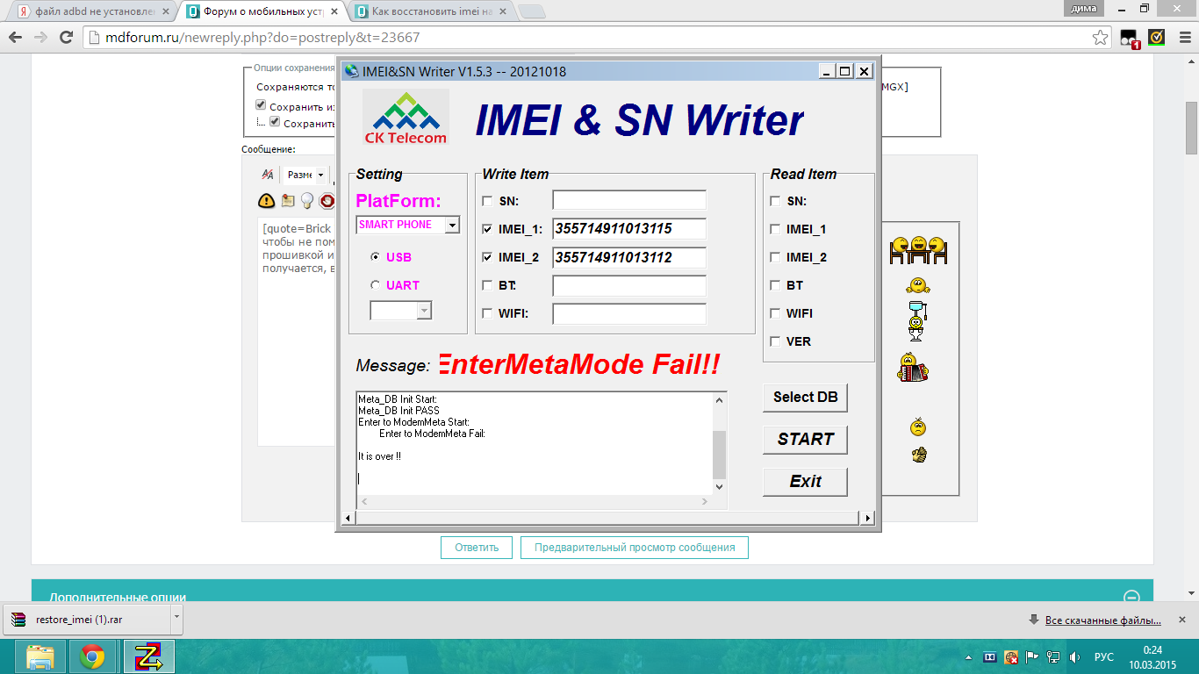Open Chrome from the taskbar
This screenshot has height=674, width=1199.
pos(93,656)
